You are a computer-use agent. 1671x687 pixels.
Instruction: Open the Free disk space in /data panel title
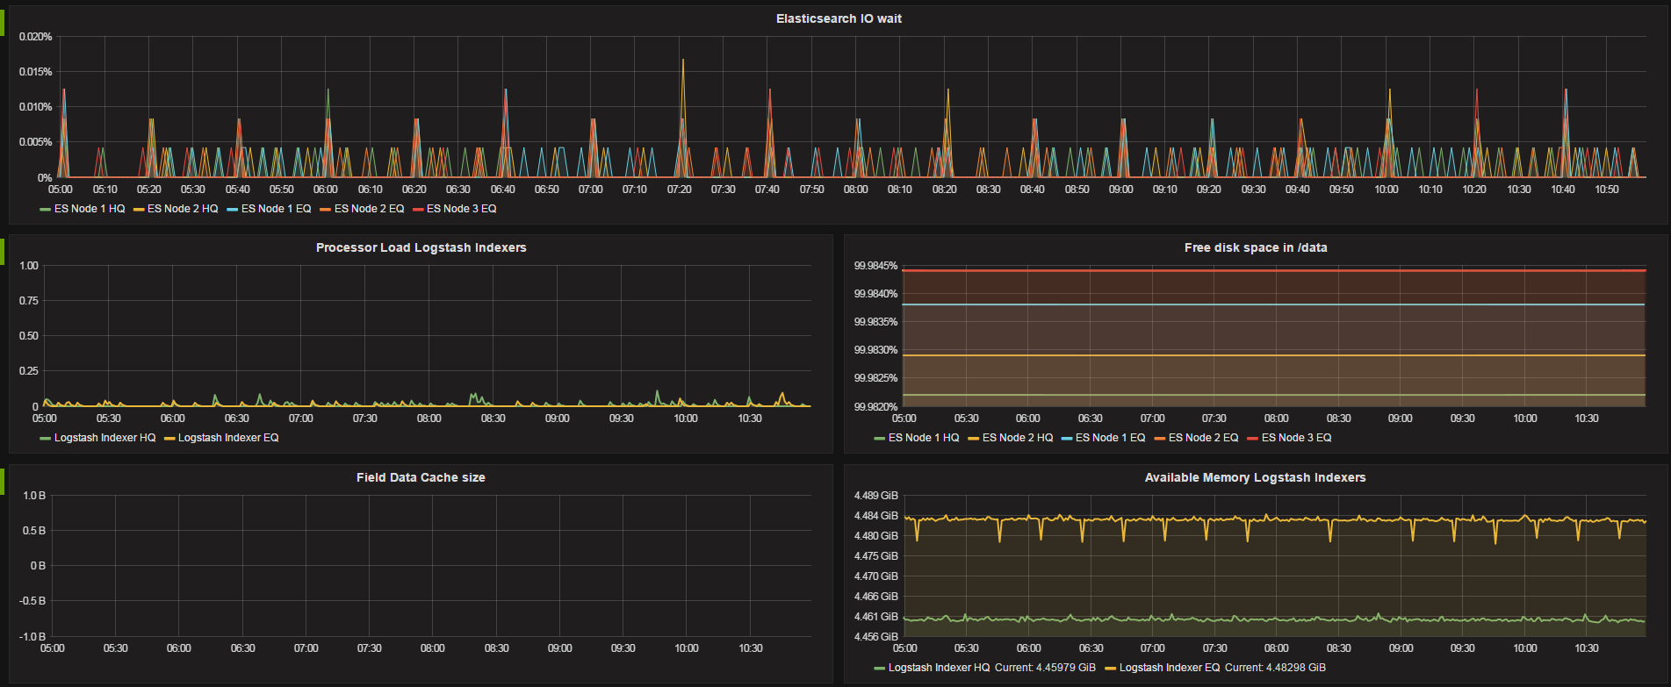click(1256, 247)
